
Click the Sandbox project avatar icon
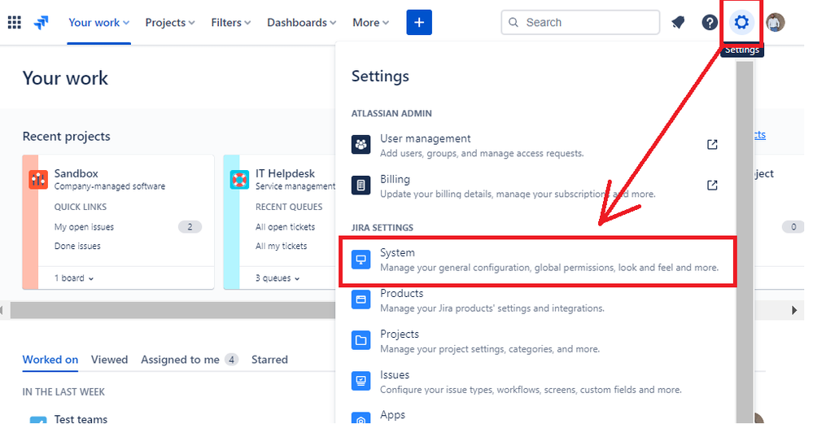pyautogui.click(x=38, y=180)
